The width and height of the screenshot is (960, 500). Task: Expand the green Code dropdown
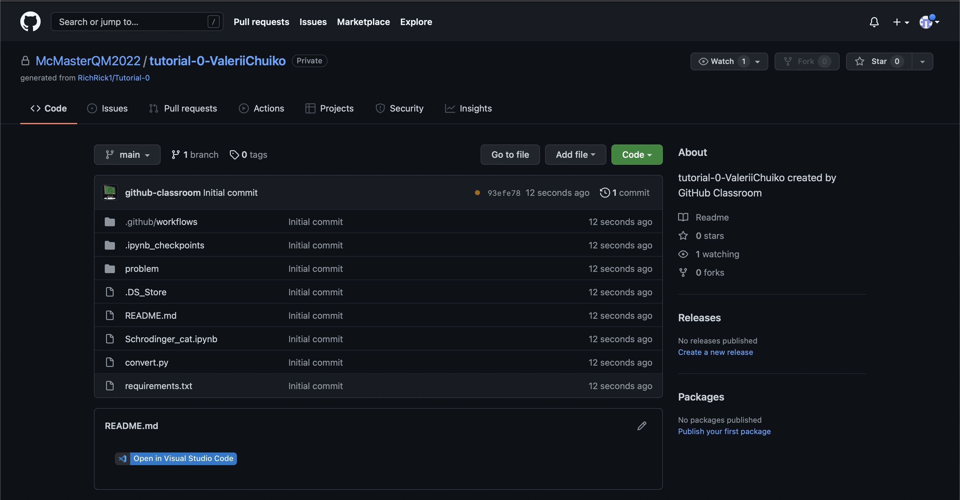point(637,154)
